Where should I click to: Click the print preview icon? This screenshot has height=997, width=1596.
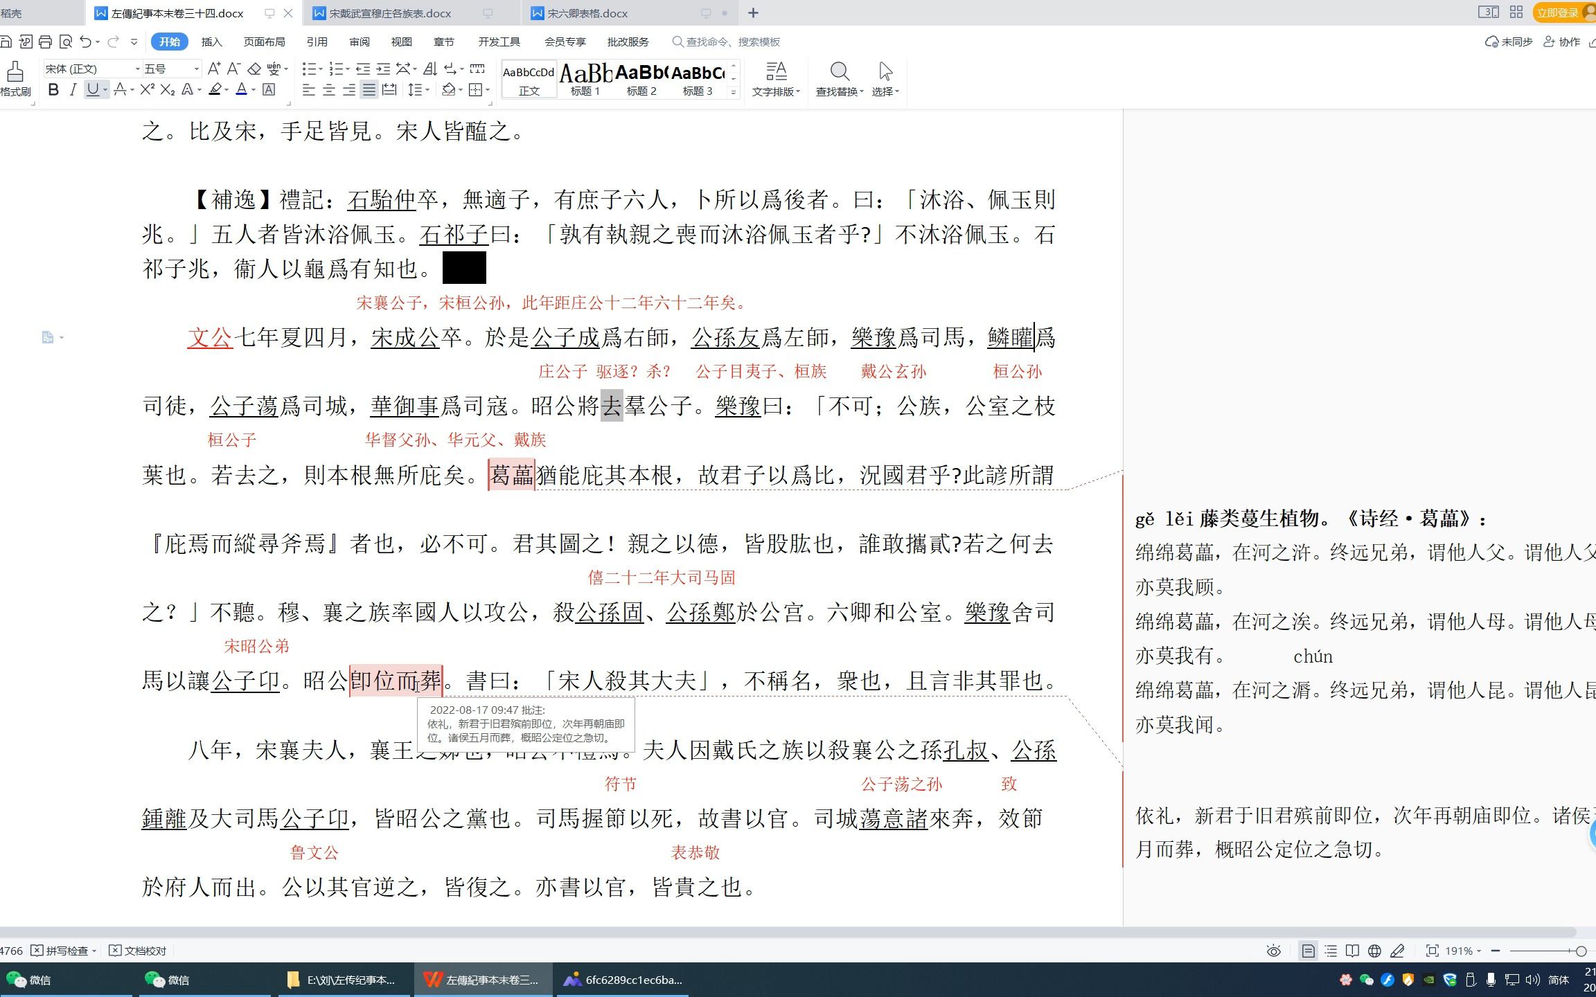(66, 42)
